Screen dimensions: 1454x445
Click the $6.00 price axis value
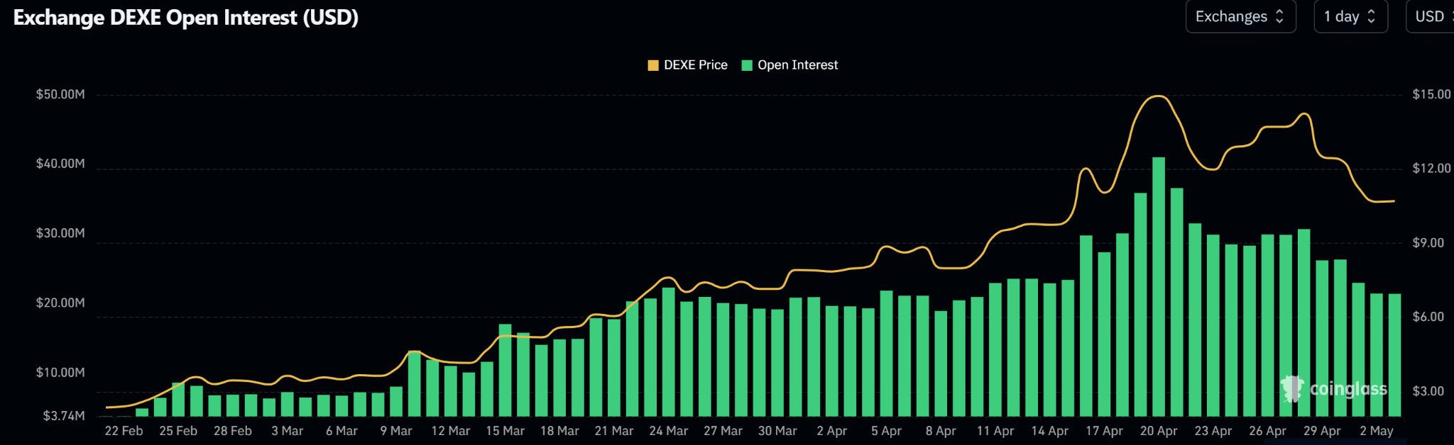pos(1428,317)
